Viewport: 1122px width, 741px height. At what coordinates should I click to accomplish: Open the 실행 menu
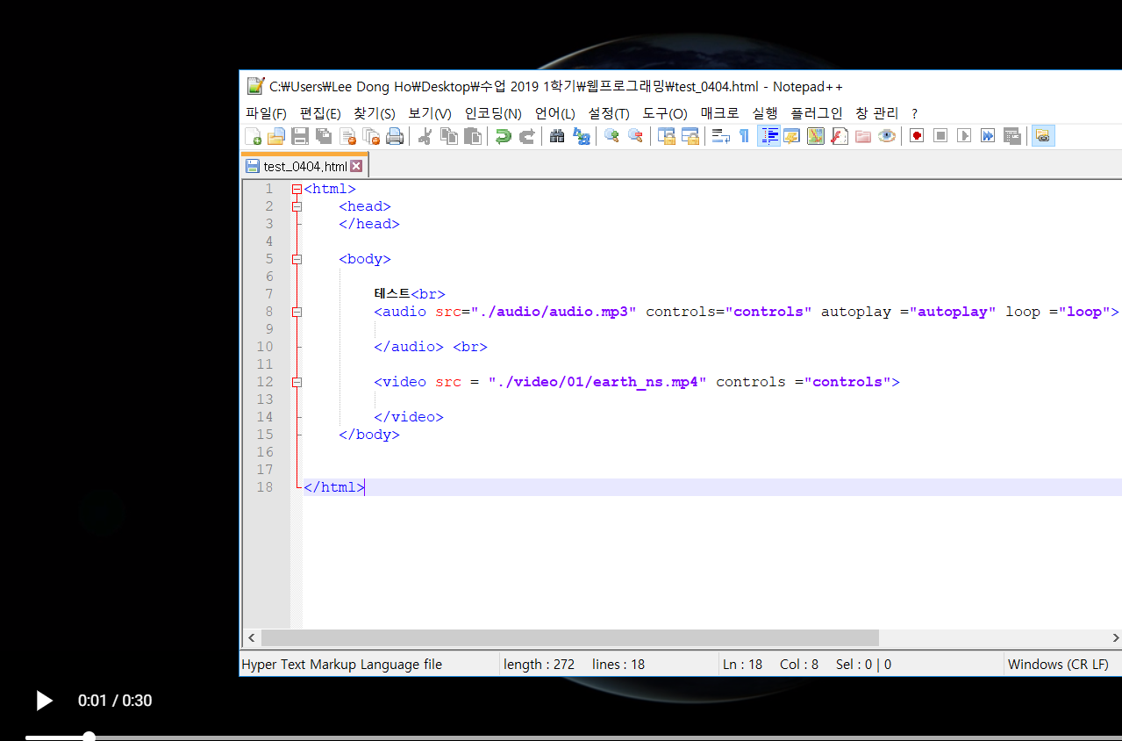[765, 113]
